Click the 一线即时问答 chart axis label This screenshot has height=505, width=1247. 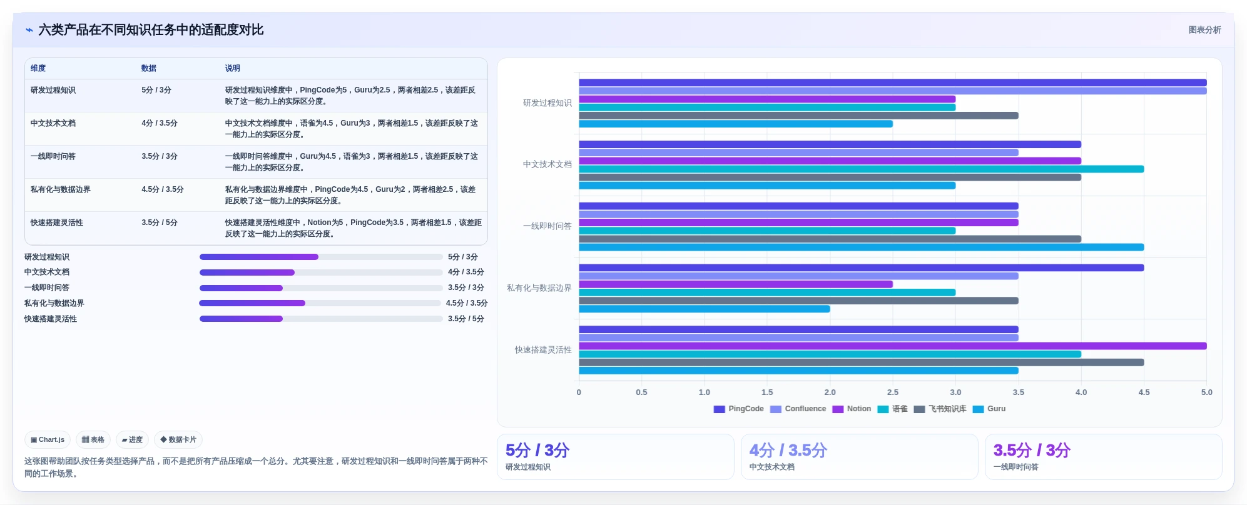click(547, 226)
